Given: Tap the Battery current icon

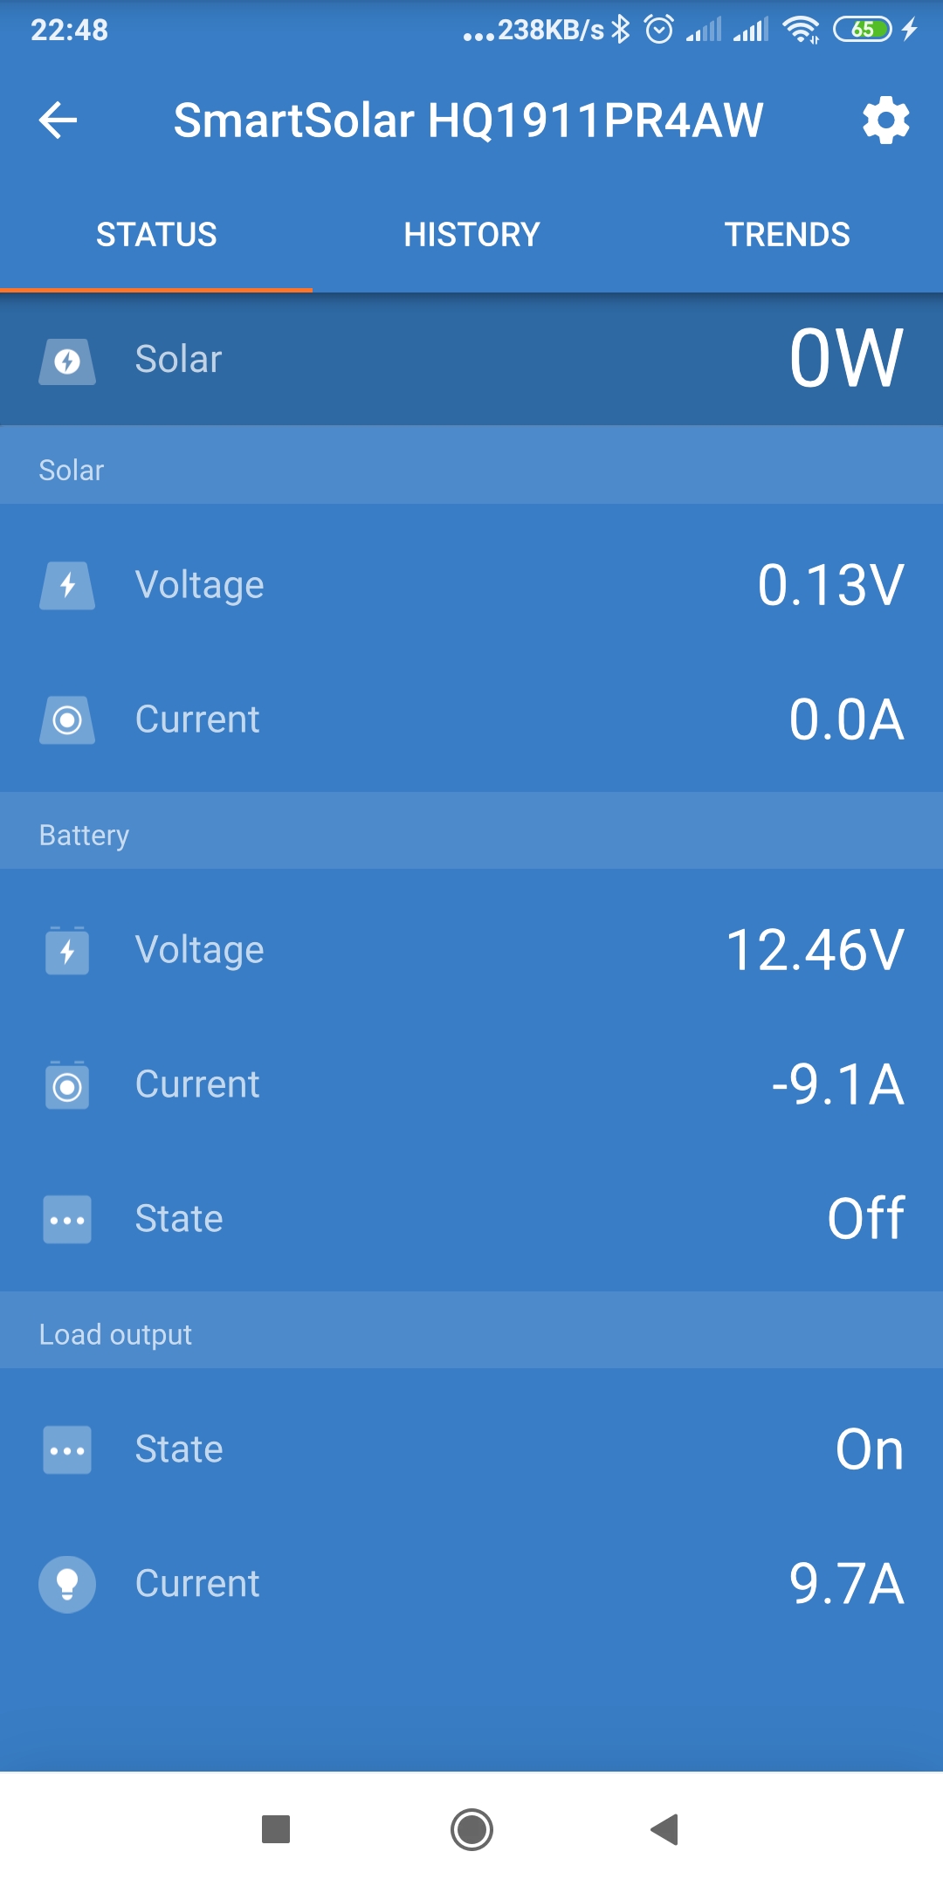Looking at the screenshot, I should pos(67,1086).
